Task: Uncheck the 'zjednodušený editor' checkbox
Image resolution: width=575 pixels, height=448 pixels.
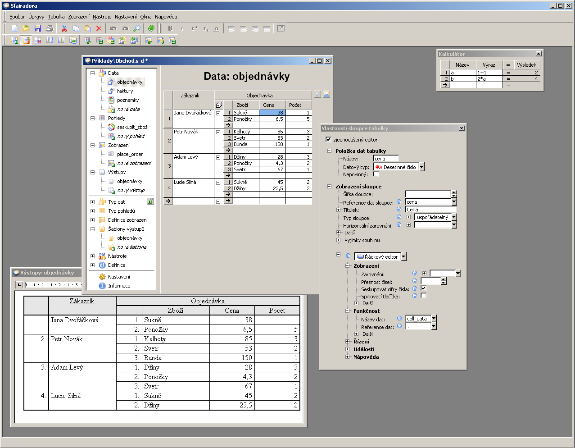Action: point(328,140)
